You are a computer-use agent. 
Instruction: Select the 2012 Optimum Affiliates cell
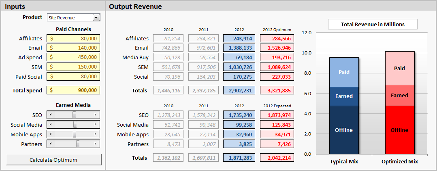click(277, 38)
